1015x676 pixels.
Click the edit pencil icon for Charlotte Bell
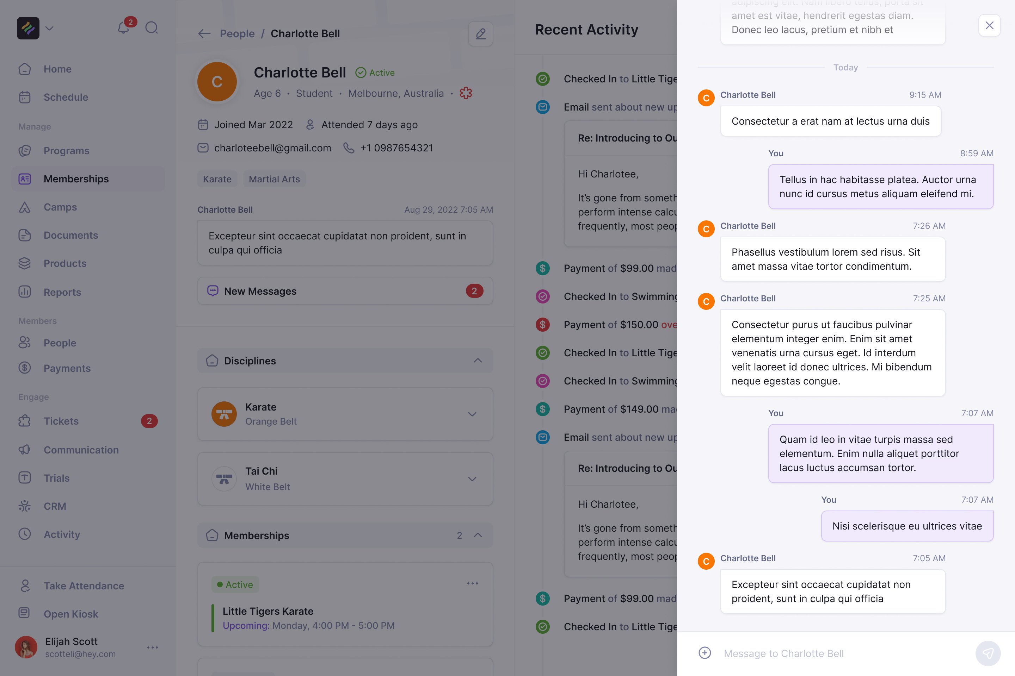(480, 34)
